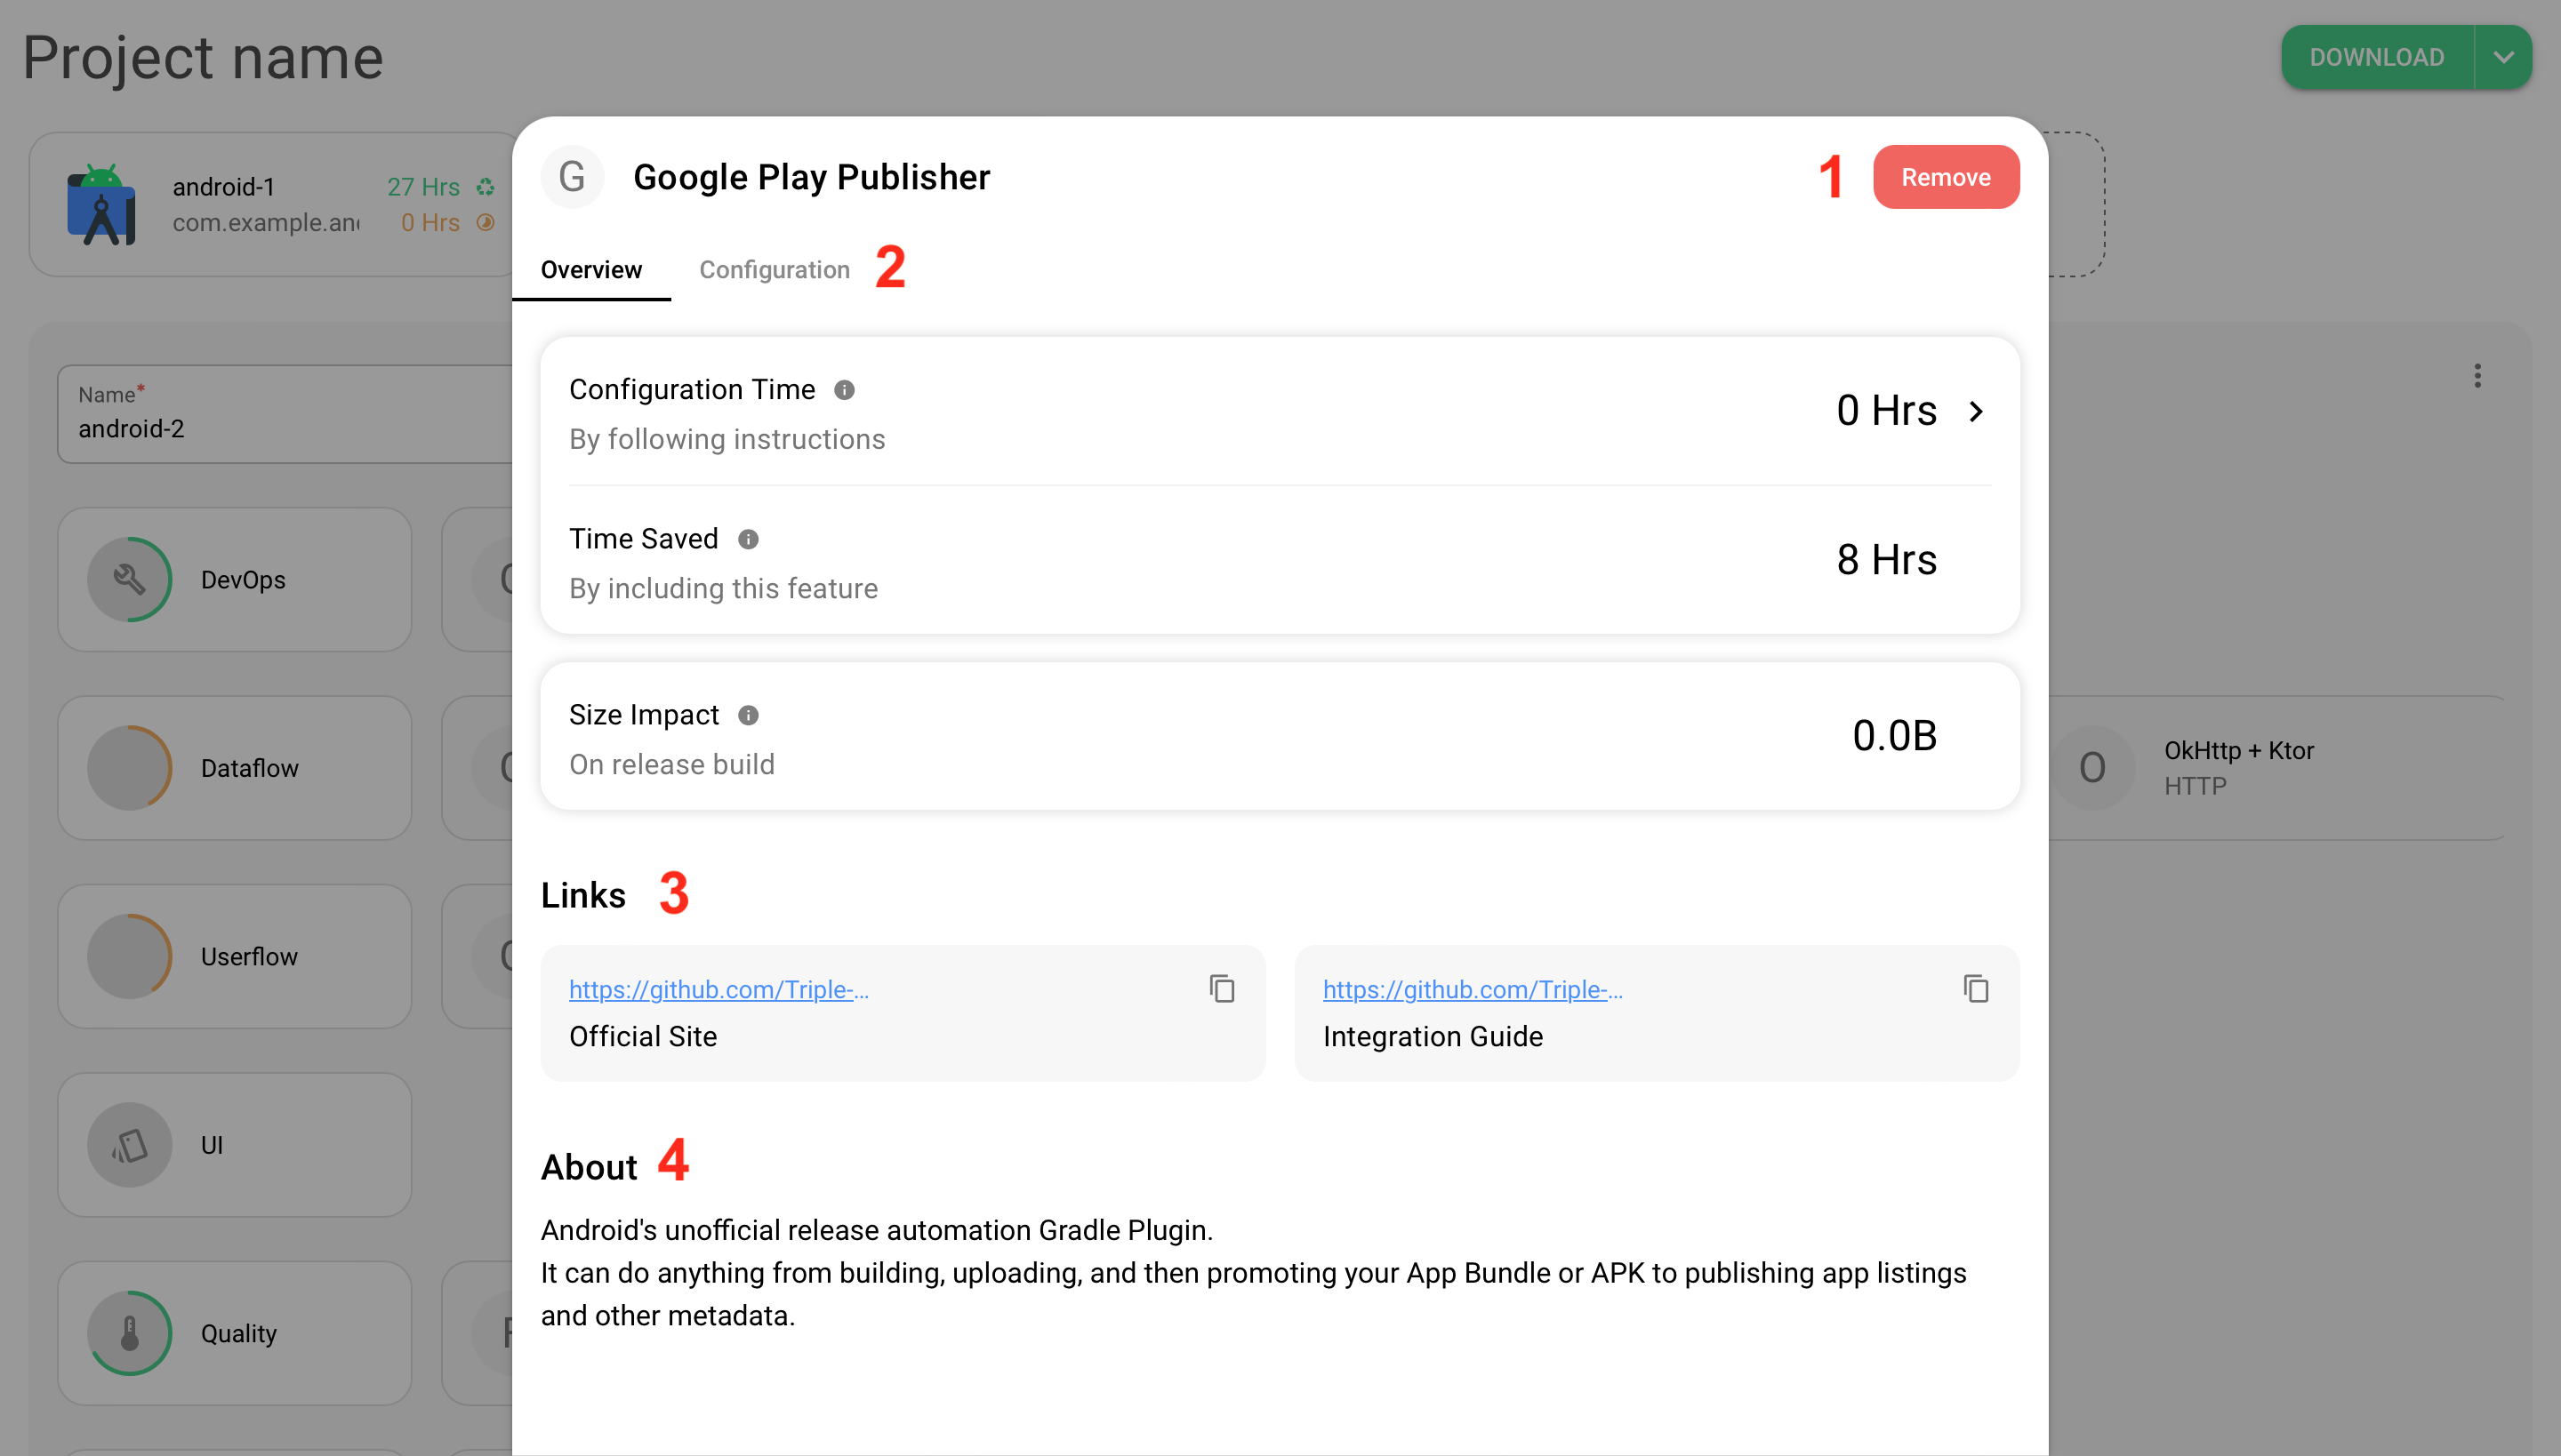Click the green recycle time-saved icon
Viewport: 2561px width, 1456px height.
pyautogui.click(x=486, y=187)
